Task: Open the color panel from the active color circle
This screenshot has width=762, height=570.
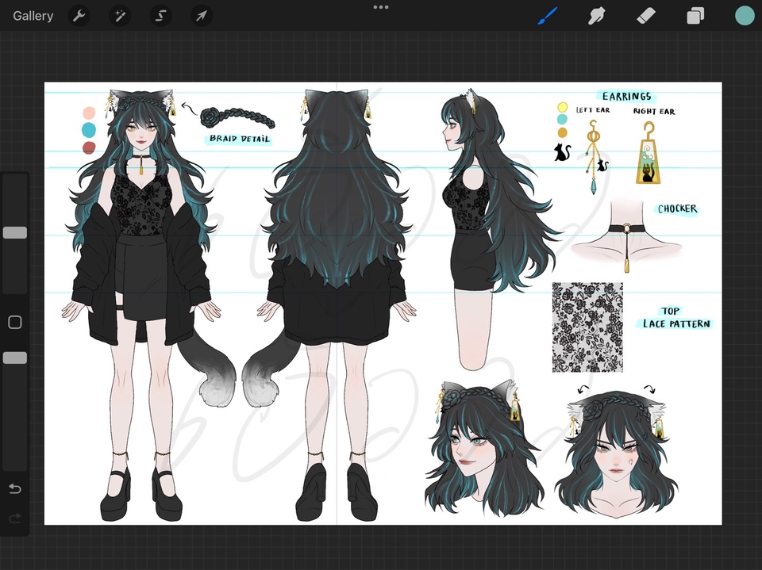Action: 745,15
